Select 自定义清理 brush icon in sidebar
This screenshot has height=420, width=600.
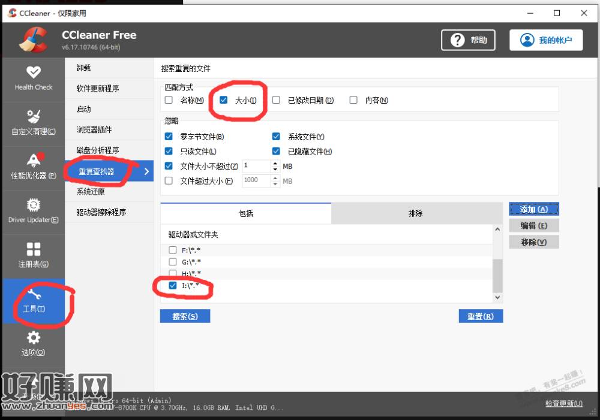[34, 117]
